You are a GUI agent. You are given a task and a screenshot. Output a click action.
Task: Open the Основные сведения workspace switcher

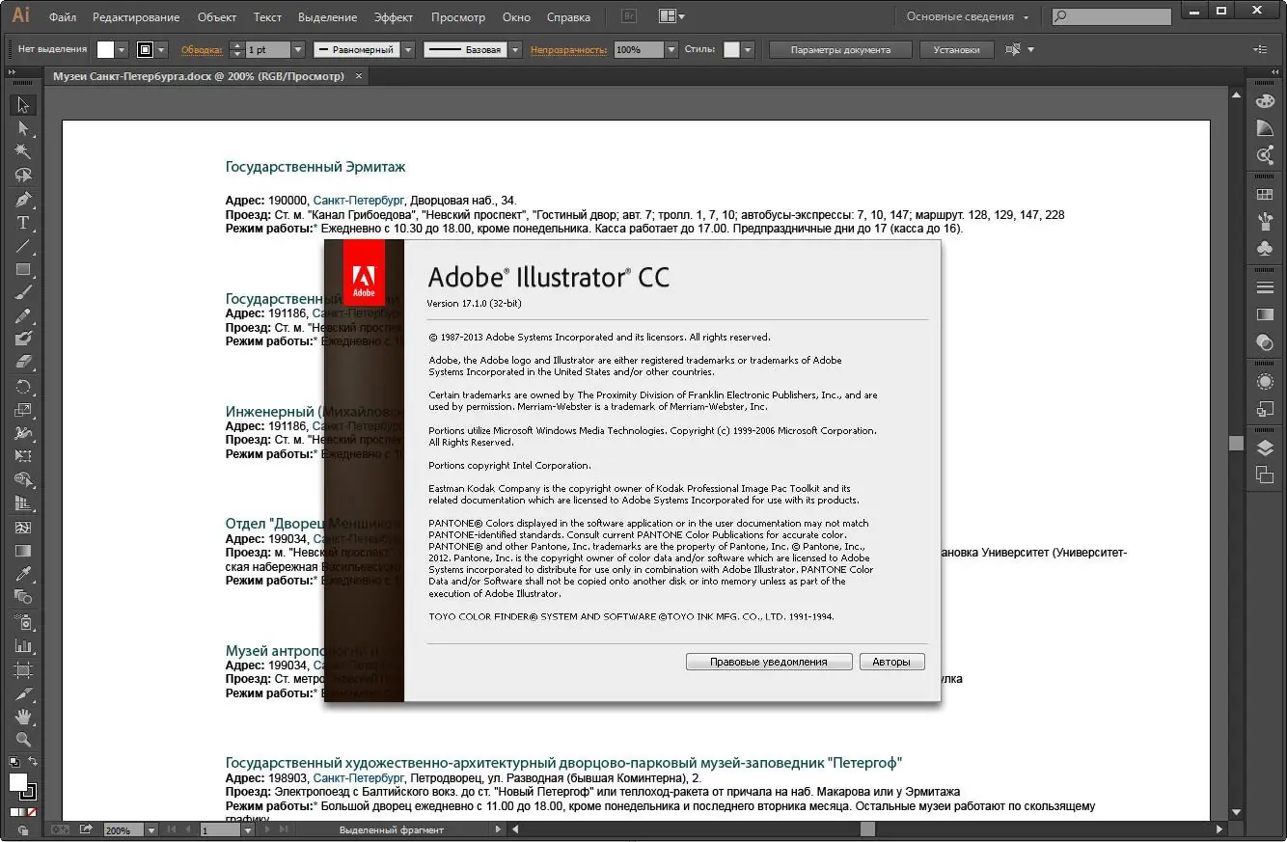(x=968, y=17)
